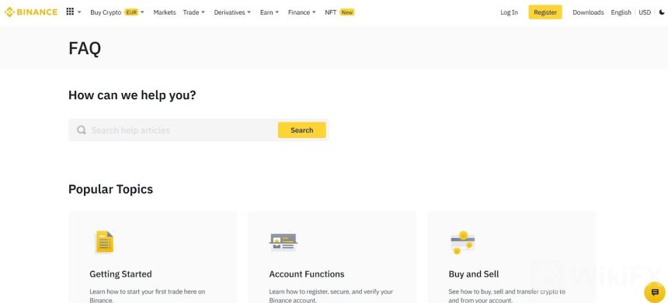Click the search magnifier icon
Viewport: 668px width, 303px height.
82,130
